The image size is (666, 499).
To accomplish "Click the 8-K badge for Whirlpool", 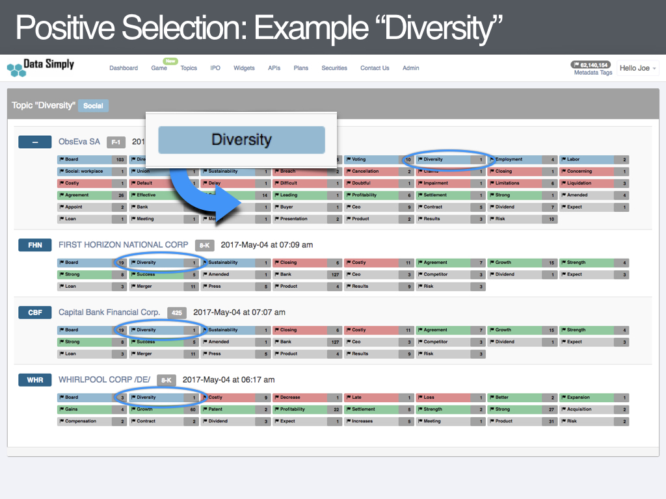I will (x=166, y=380).
